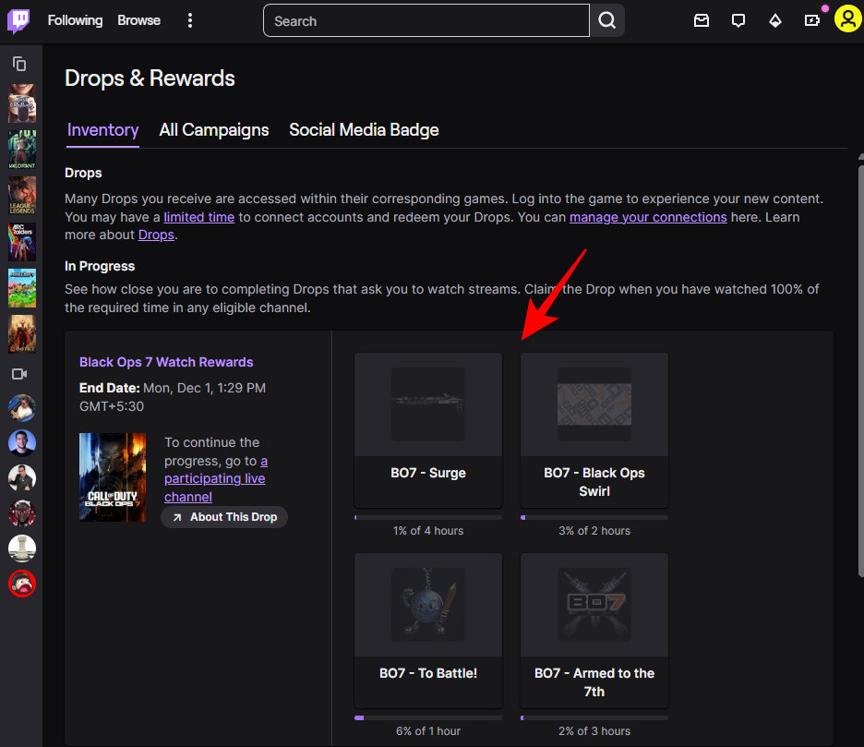
Task: Open the notifications inbox icon
Action: (702, 20)
